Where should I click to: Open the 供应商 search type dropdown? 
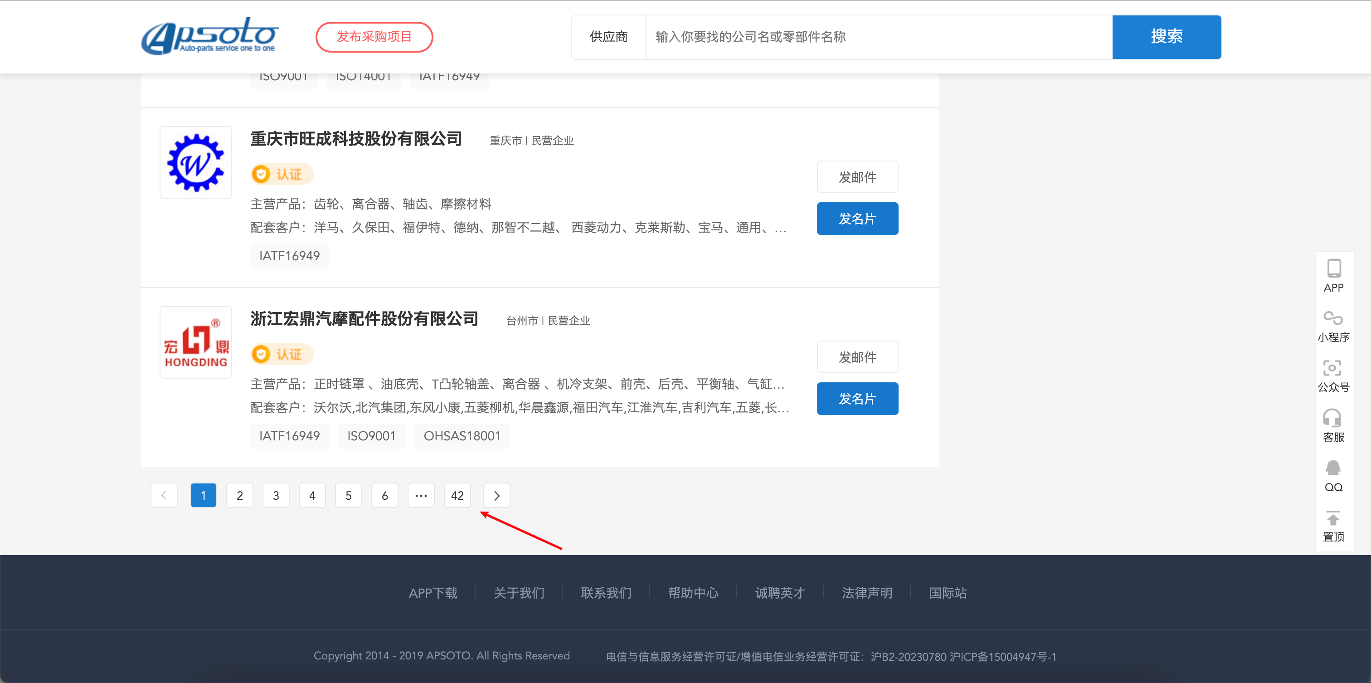609,37
